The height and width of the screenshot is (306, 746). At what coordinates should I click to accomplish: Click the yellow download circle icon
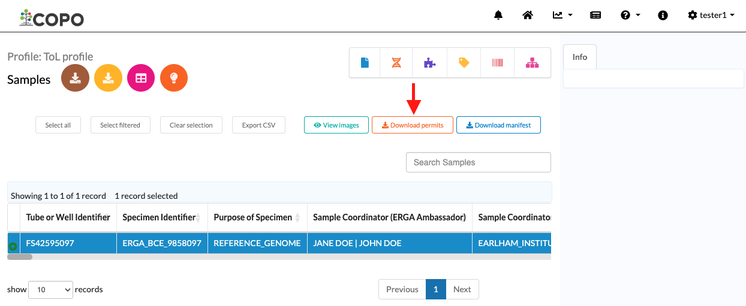pos(108,78)
